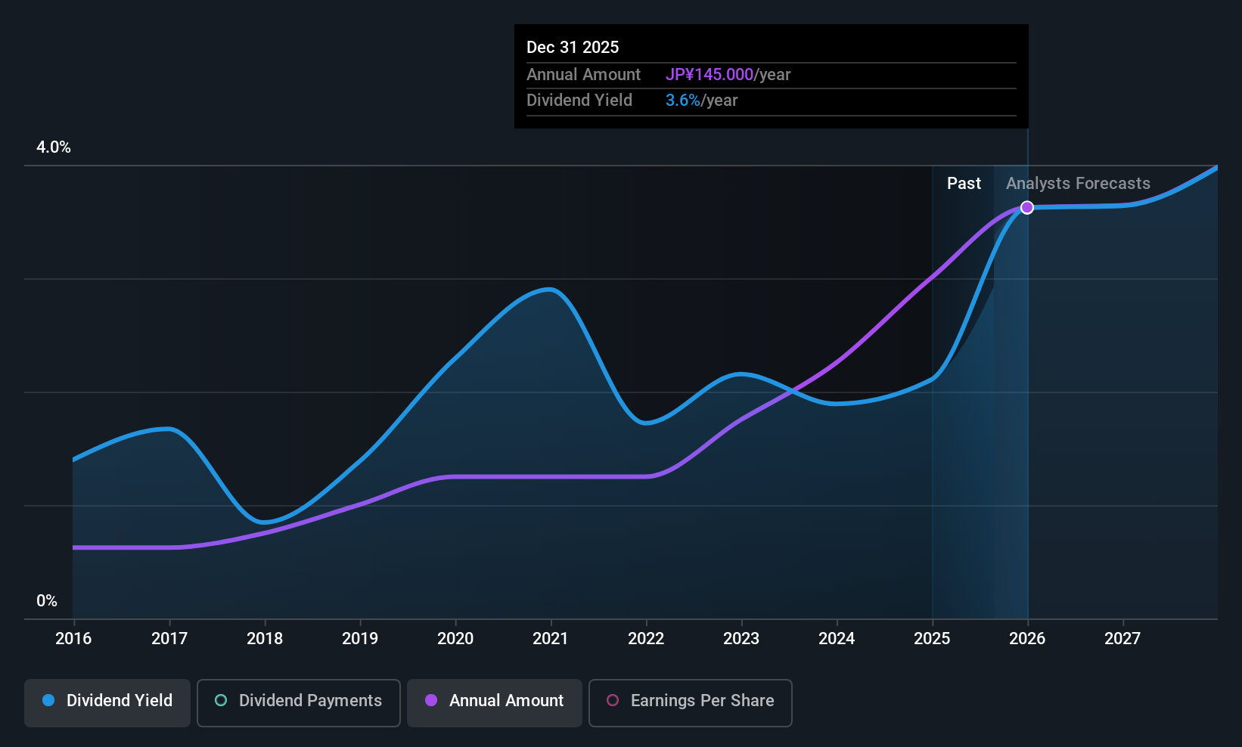Toggle the Earnings Per Share series
Screen dimensions: 1242x747
(x=690, y=702)
